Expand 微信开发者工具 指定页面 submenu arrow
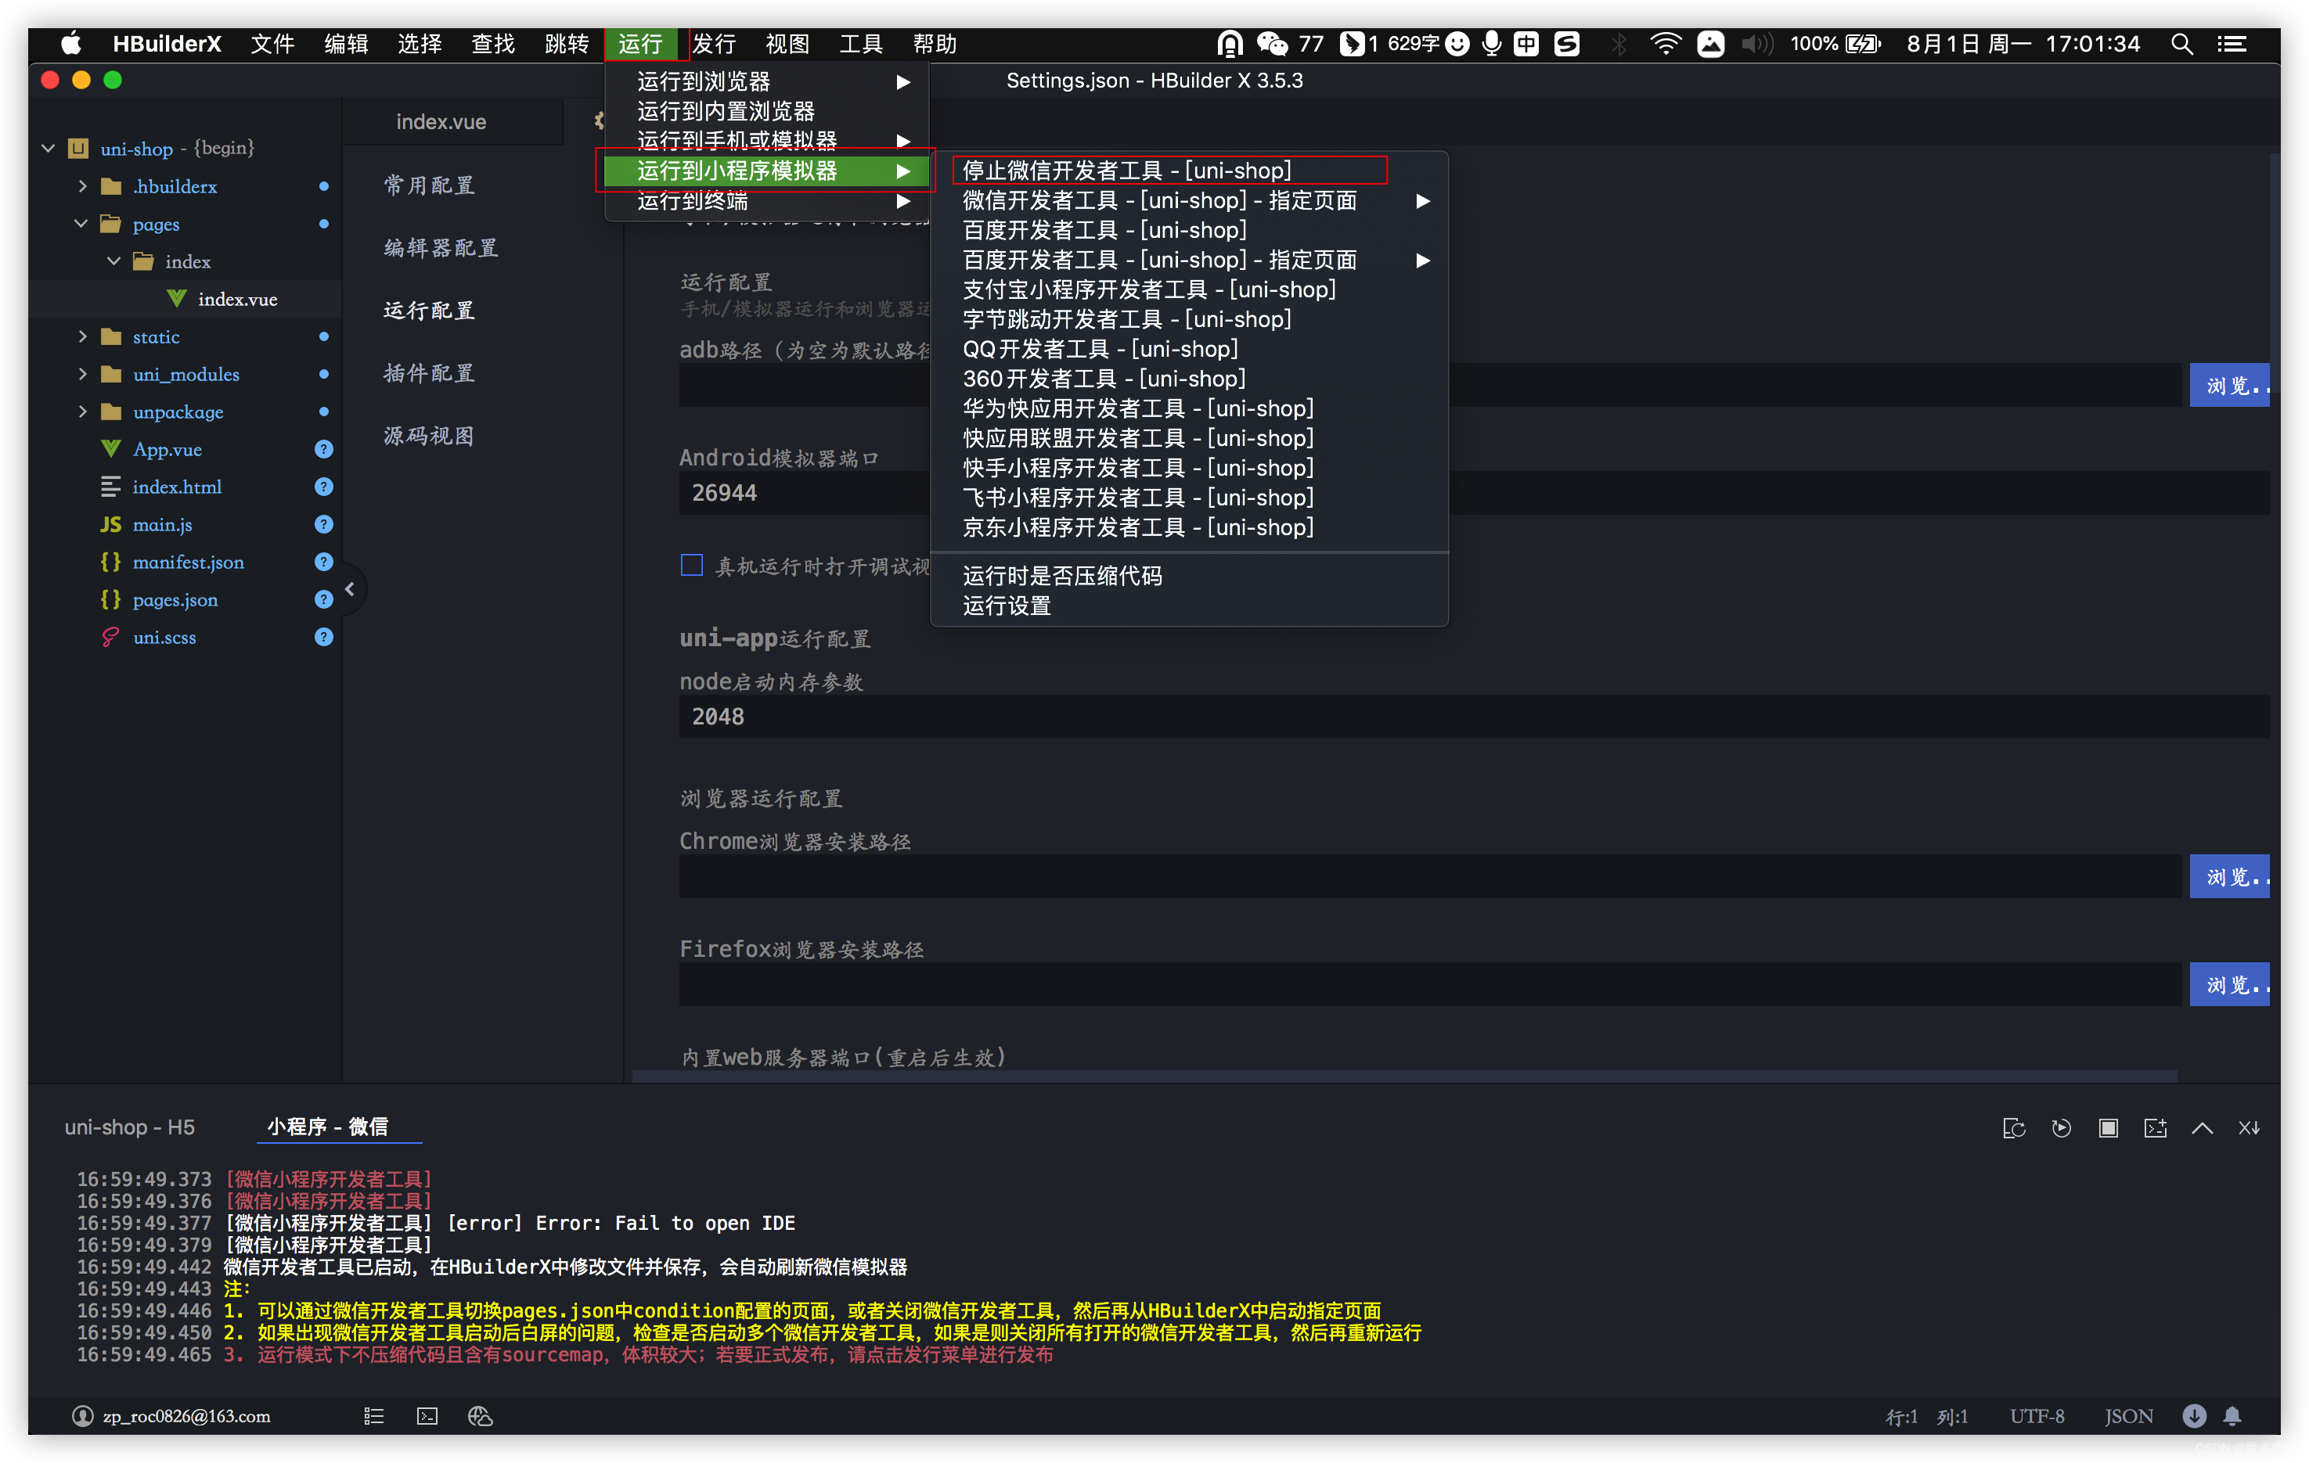This screenshot has width=2309, height=1463. (1423, 200)
